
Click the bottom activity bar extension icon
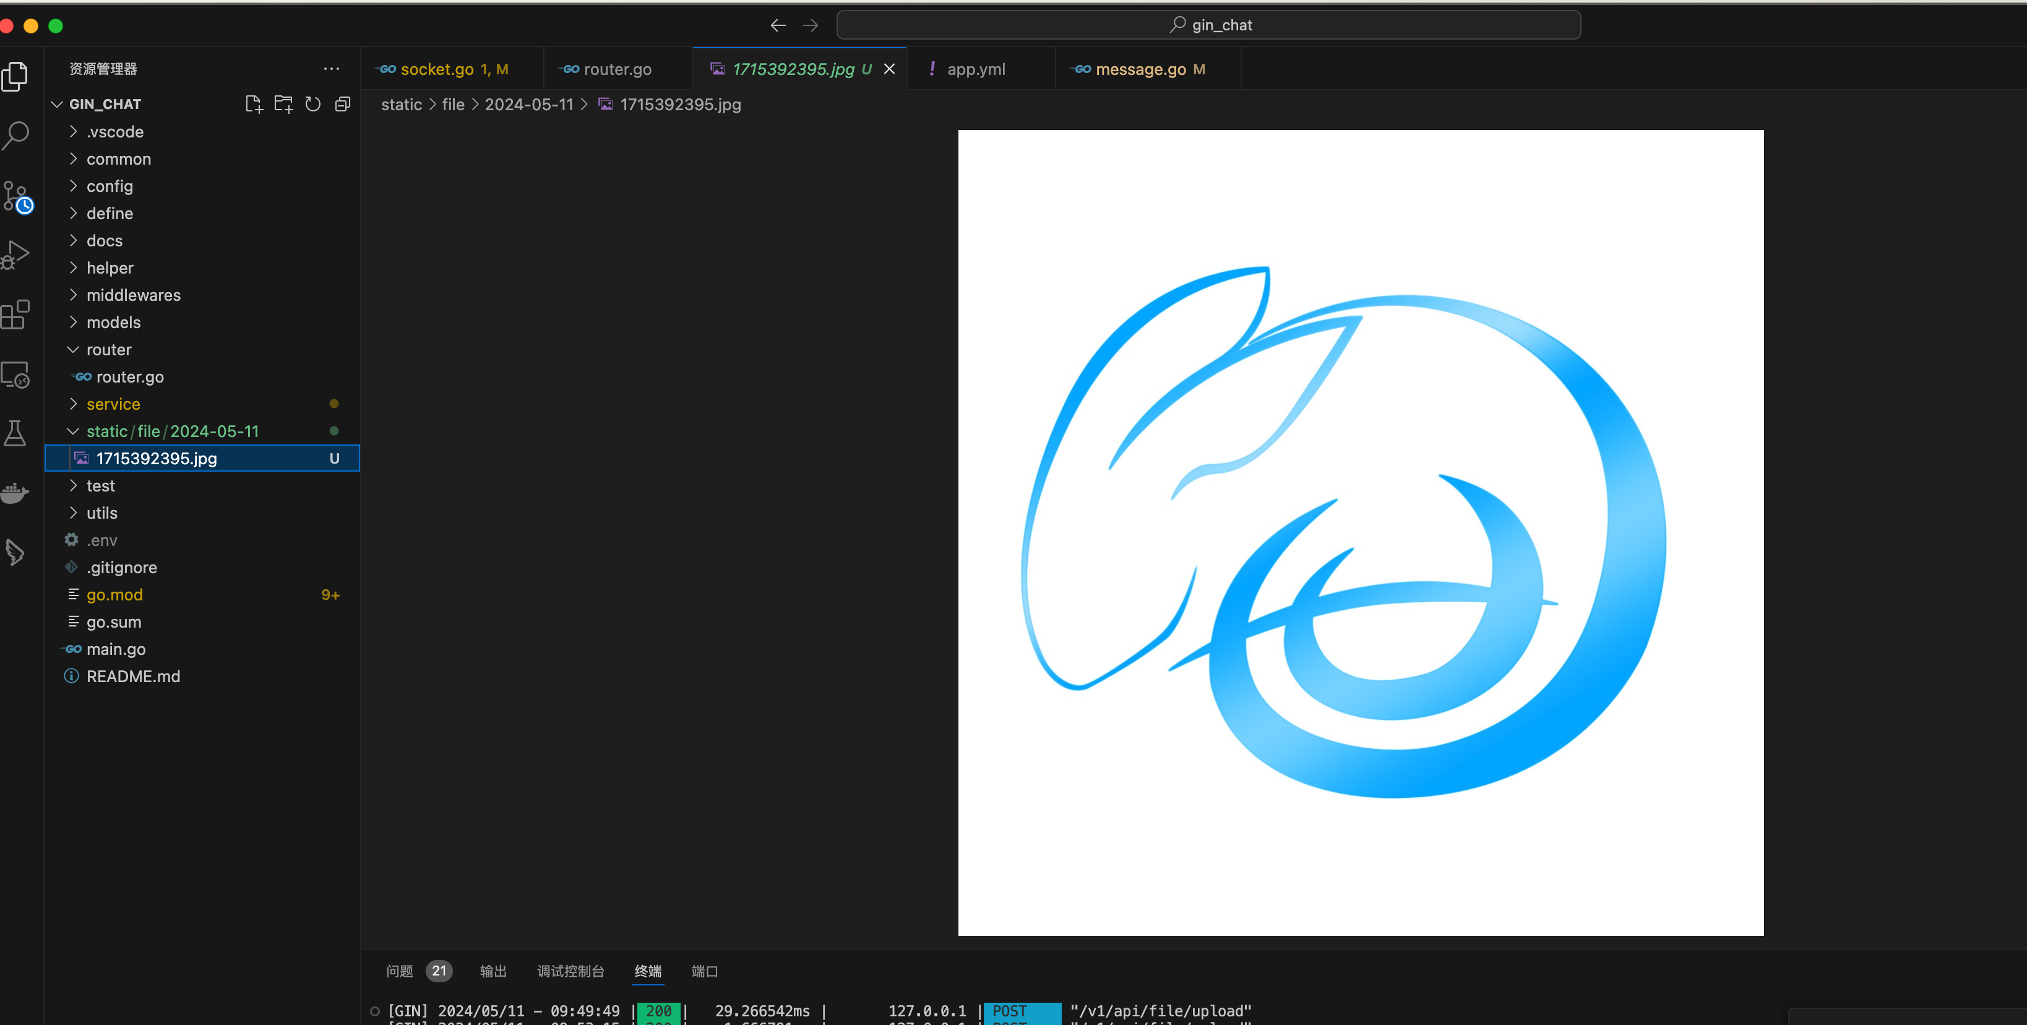[15, 552]
